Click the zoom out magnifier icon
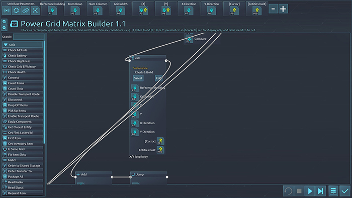This screenshot has width=352, height=198. 4,28
